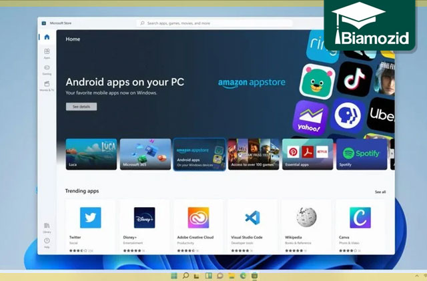Open the Visual Studio Code app icon
Viewport: 427px width, 281px height.
pos(252,217)
